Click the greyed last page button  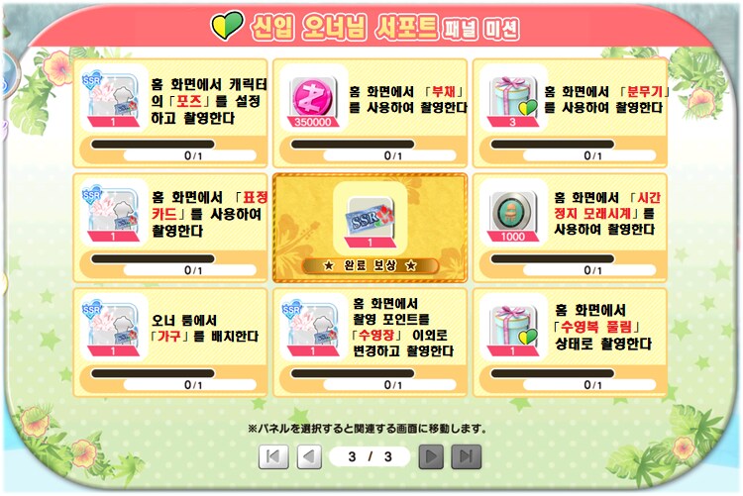467,456
